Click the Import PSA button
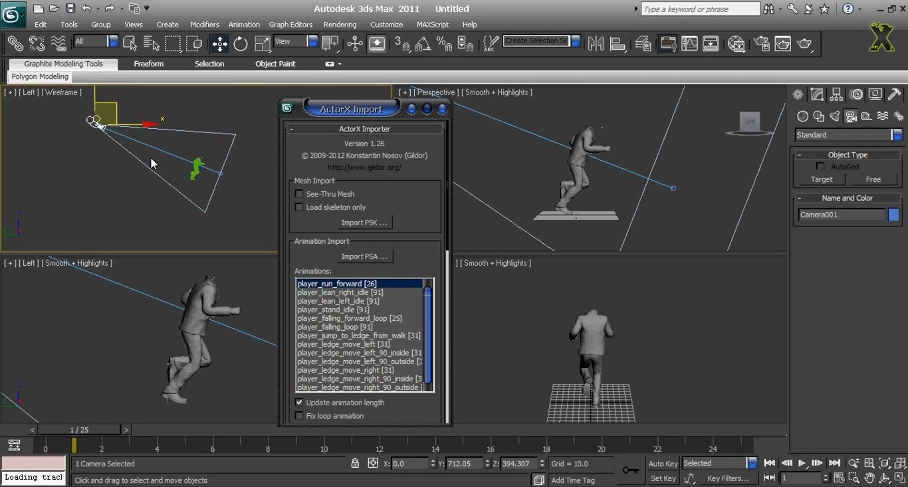This screenshot has height=487, width=908. pyautogui.click(x=364, y=256)
